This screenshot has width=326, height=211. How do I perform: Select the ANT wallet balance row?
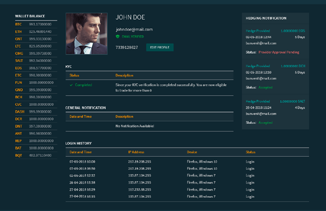[x=36, y=134]
